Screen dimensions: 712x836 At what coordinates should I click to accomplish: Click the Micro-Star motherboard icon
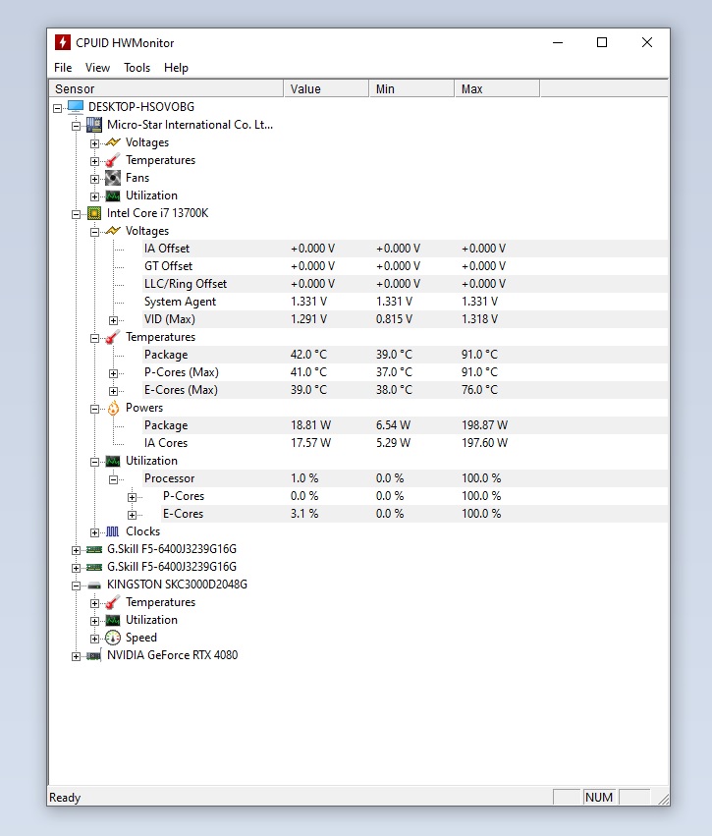94,125
